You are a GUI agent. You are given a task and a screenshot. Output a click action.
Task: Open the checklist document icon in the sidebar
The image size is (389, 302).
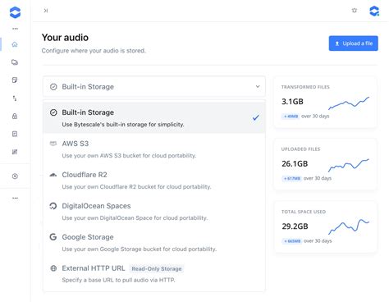coord(15,134)
